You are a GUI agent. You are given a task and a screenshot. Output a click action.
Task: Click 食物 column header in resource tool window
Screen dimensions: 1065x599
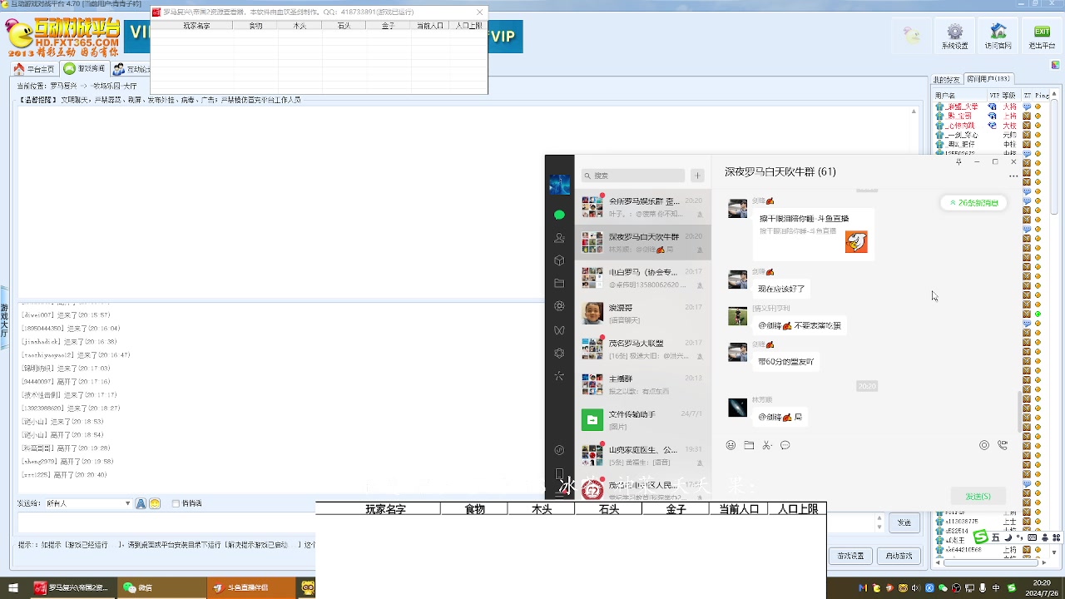click(x=256, y=26)
